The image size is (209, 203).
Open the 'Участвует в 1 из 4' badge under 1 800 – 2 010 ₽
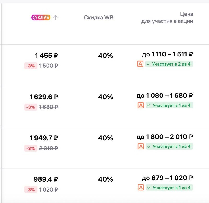(169, 146)
